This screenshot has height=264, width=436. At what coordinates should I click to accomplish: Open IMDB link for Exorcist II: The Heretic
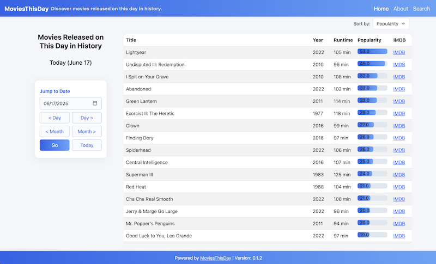click(x=399, y=113)
